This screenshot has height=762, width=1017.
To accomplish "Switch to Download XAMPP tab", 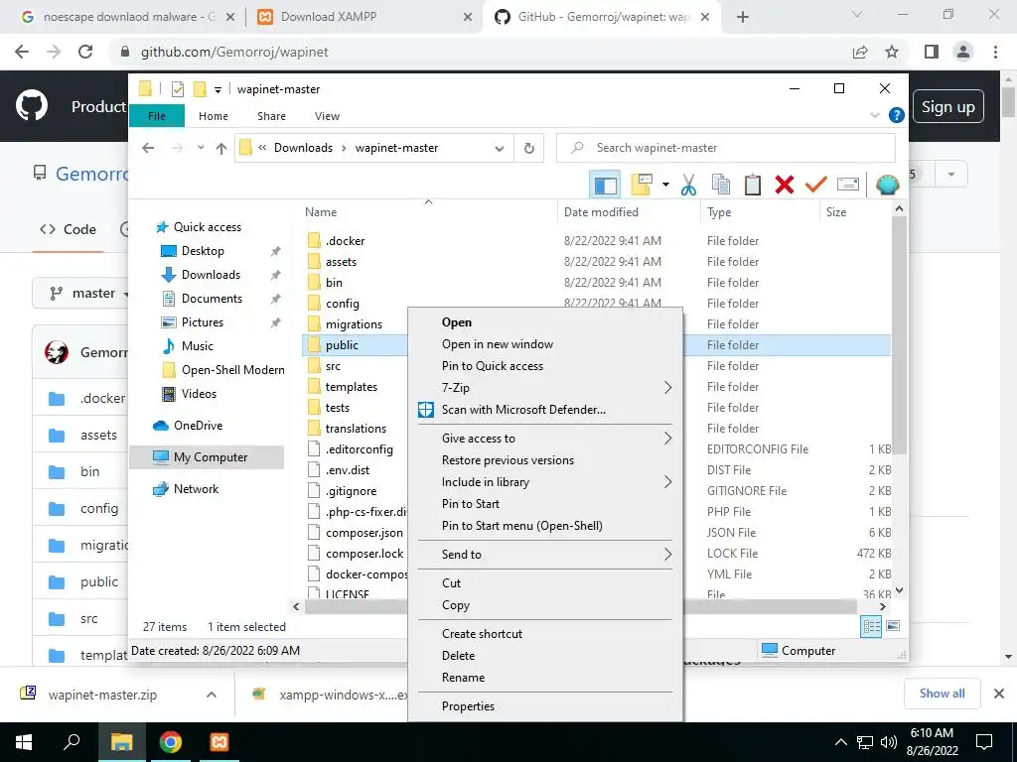I will pos(363,17).
